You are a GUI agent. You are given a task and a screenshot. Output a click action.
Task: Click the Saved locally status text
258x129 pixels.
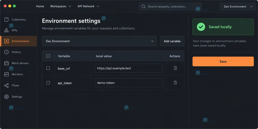point(220,27)
